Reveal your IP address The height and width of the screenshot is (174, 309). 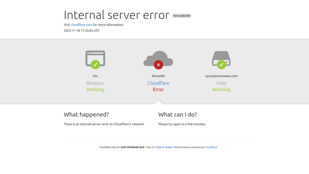[x=164, y=147]
